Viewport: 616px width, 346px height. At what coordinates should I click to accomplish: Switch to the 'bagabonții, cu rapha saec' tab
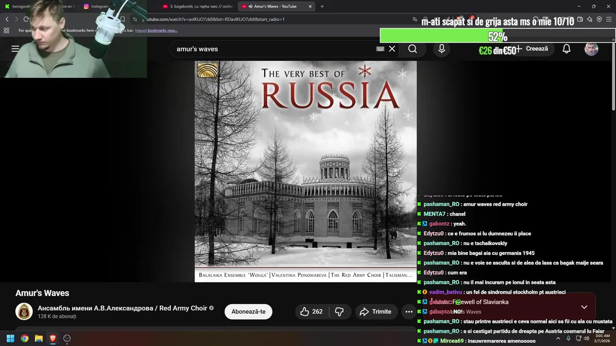tap(198, 6)
